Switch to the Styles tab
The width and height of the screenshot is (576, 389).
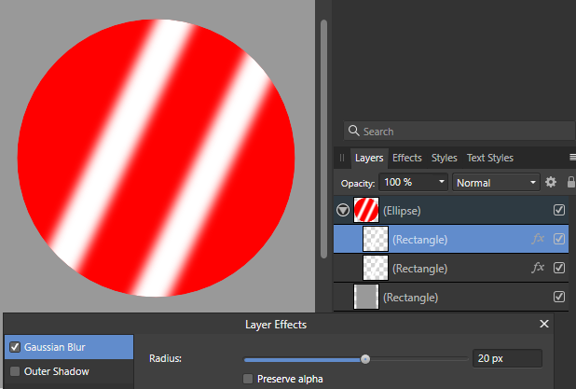445,158
